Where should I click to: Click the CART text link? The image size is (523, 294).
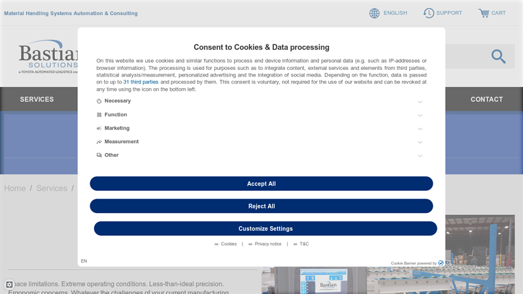498,13
